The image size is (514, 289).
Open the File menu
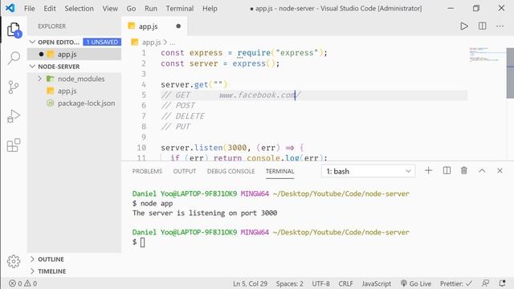click(x=30, y=9)
